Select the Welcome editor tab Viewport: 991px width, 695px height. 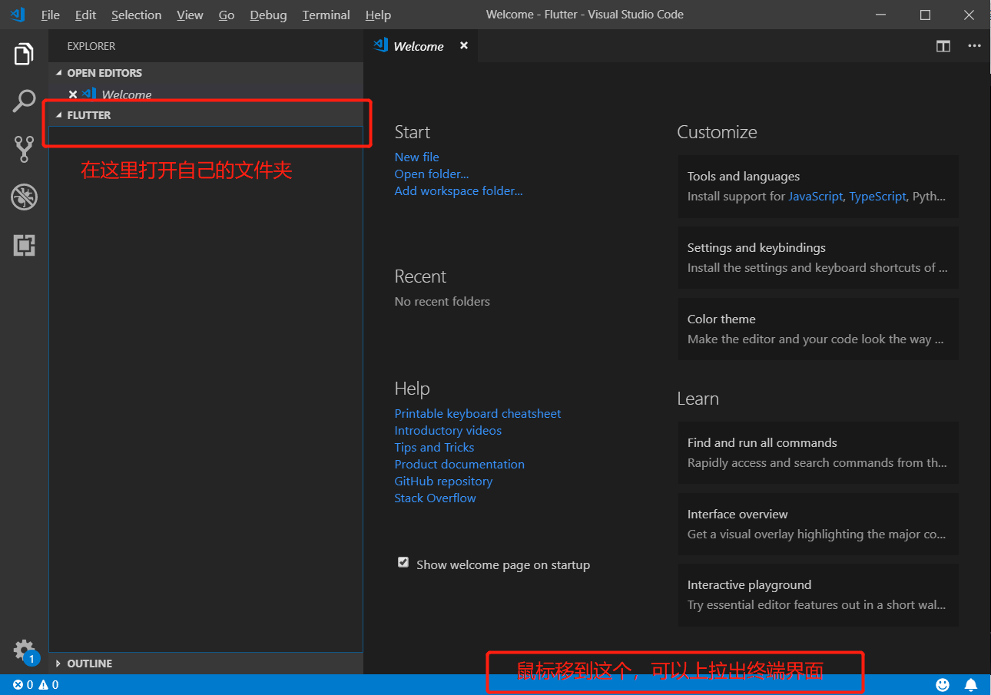tap(420, 46)
